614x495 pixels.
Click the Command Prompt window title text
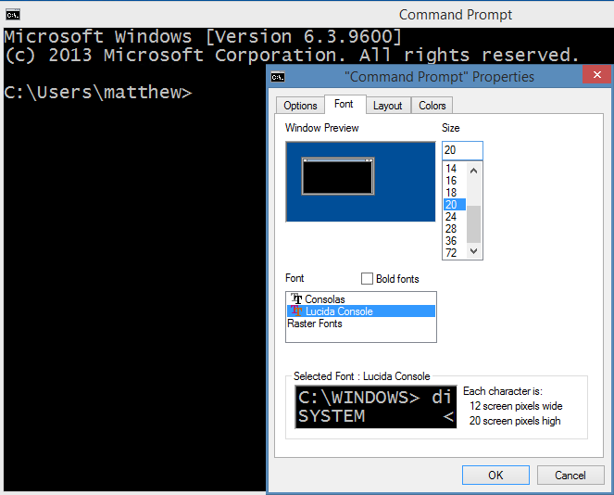456,15
